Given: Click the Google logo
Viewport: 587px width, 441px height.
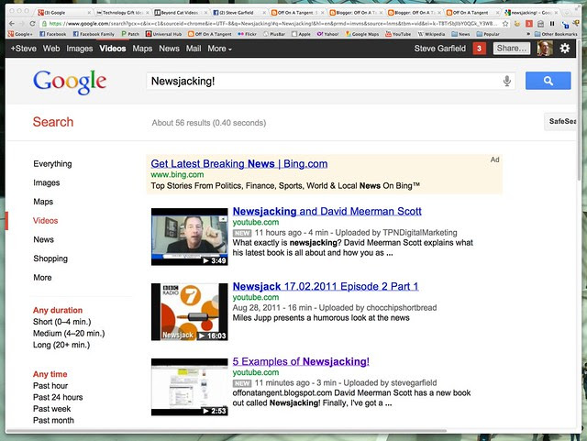Looking at the screenshot, I should 70,82.
